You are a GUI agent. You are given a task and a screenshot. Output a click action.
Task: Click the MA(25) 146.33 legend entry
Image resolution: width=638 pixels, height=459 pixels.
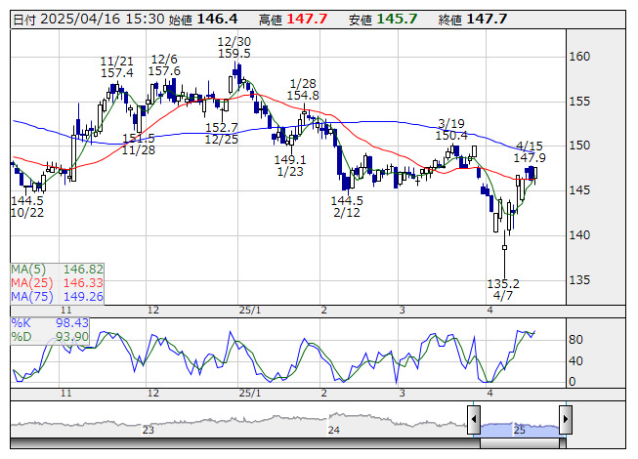click(x=57, y=283)
